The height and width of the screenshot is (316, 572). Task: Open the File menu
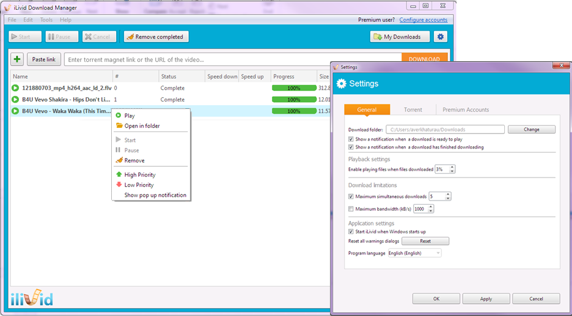click(12, 20)
